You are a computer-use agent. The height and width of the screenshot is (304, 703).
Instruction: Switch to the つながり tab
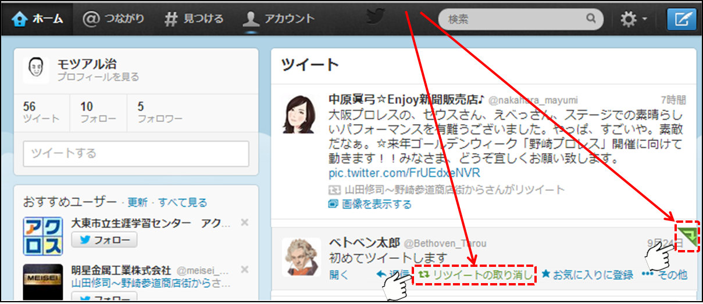113,19
